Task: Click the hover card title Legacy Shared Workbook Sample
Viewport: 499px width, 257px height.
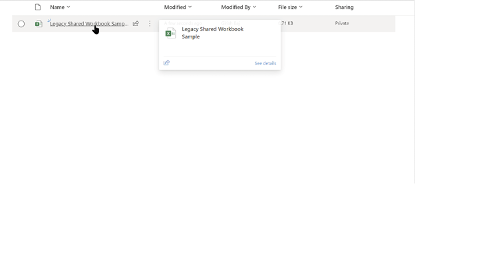Action: coord(213,33)
